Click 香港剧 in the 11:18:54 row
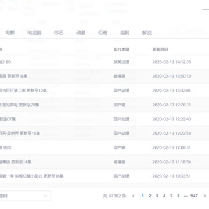The height and width of the screenshot is (209, 209). pyautogui.click(x=120, y=162)
